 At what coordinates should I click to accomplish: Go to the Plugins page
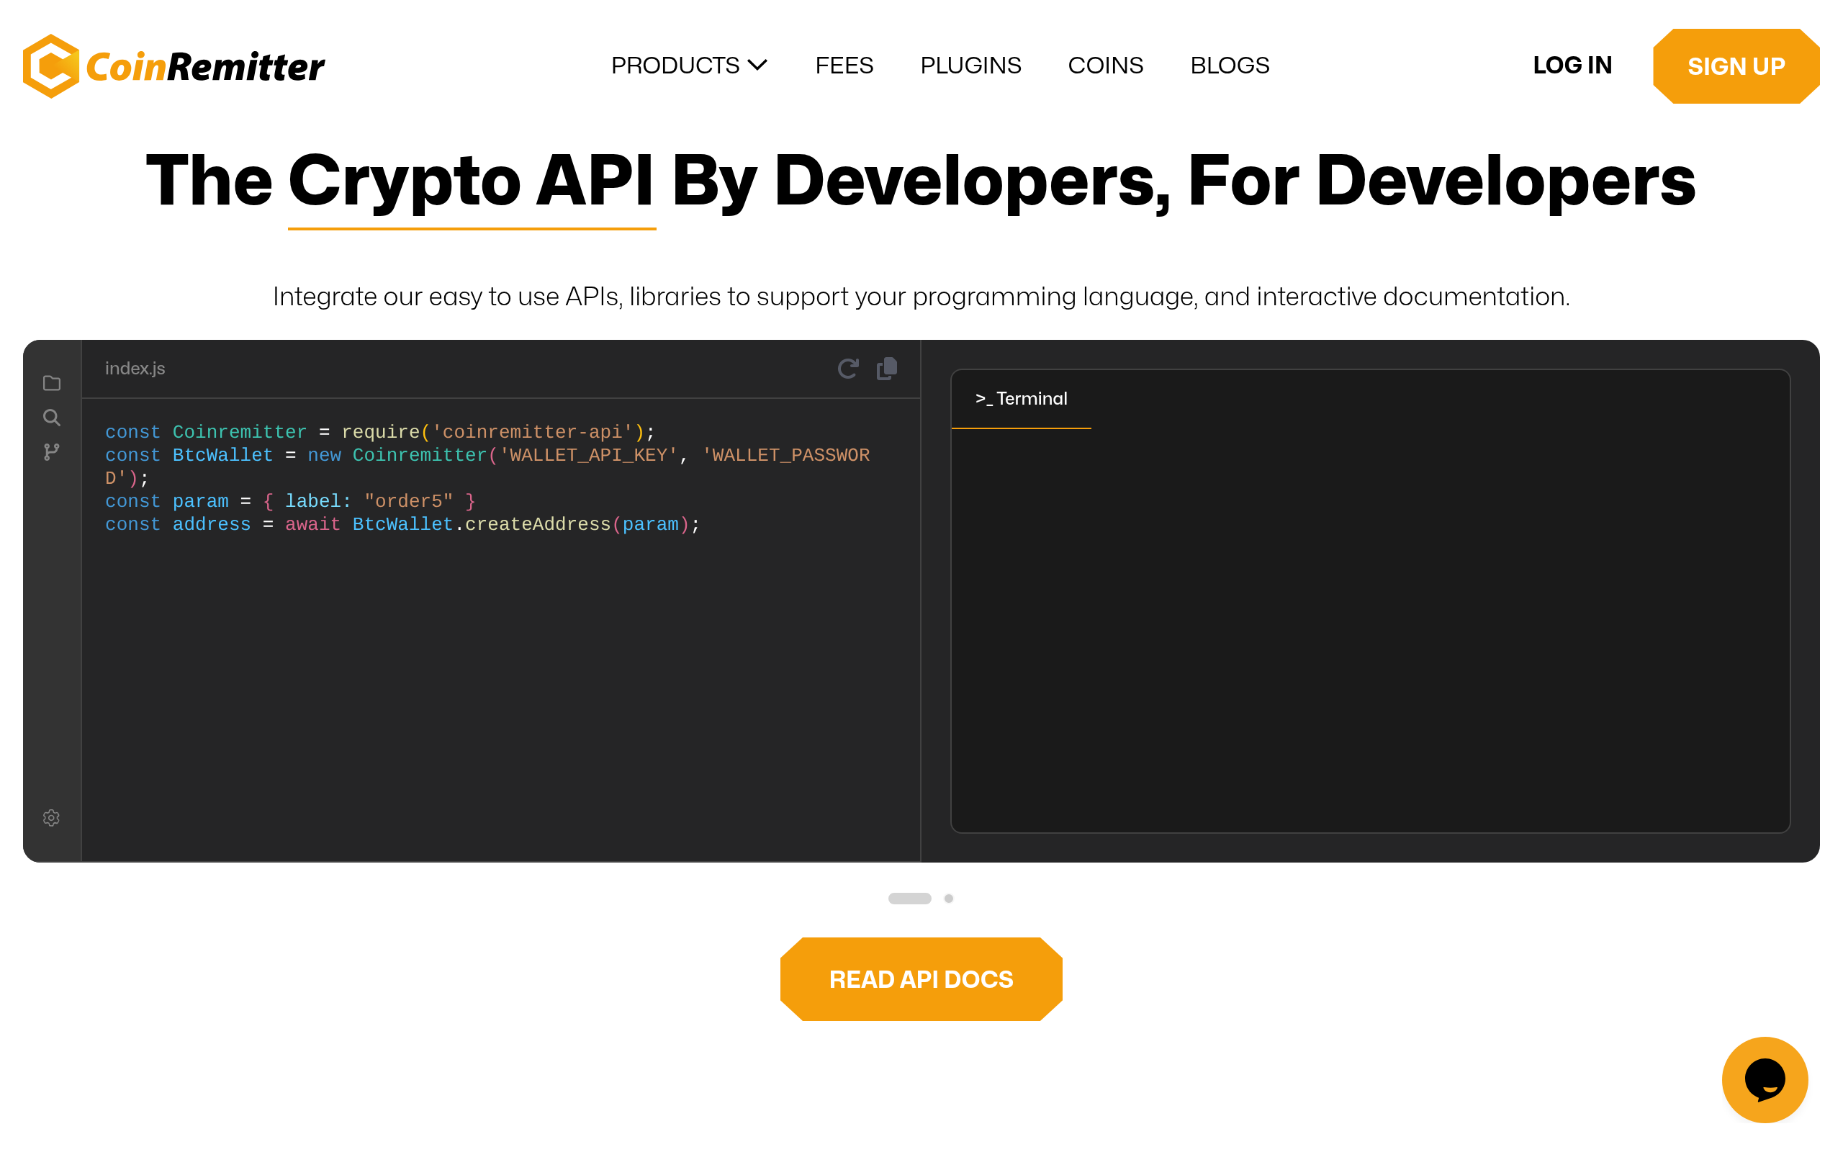[970, 66]
